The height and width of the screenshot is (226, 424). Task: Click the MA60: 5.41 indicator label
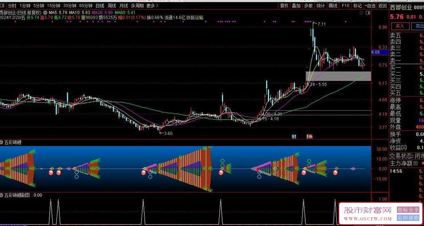pos(125,13)
